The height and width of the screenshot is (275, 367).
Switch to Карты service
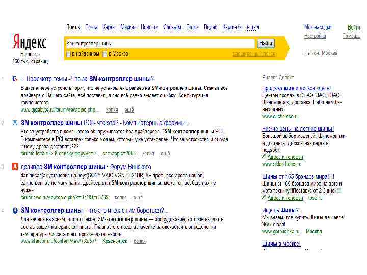click(x=109, y=27)
